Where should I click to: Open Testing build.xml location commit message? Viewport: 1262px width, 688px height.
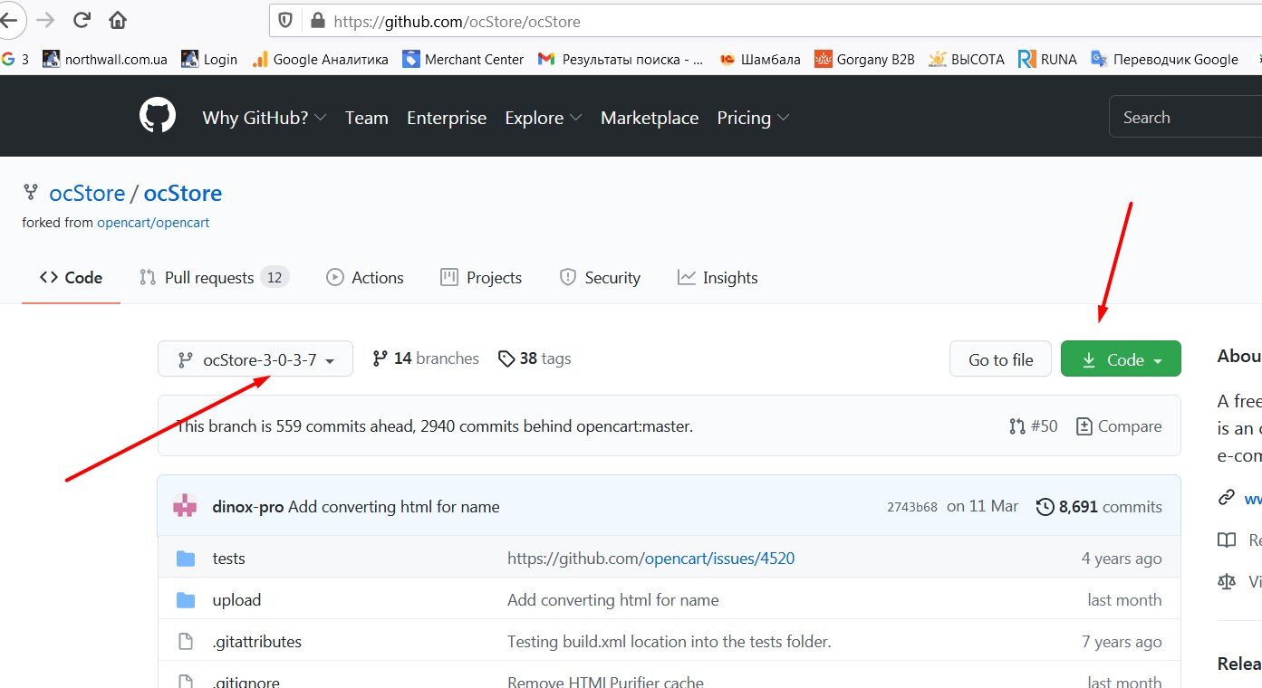(670, 642)
